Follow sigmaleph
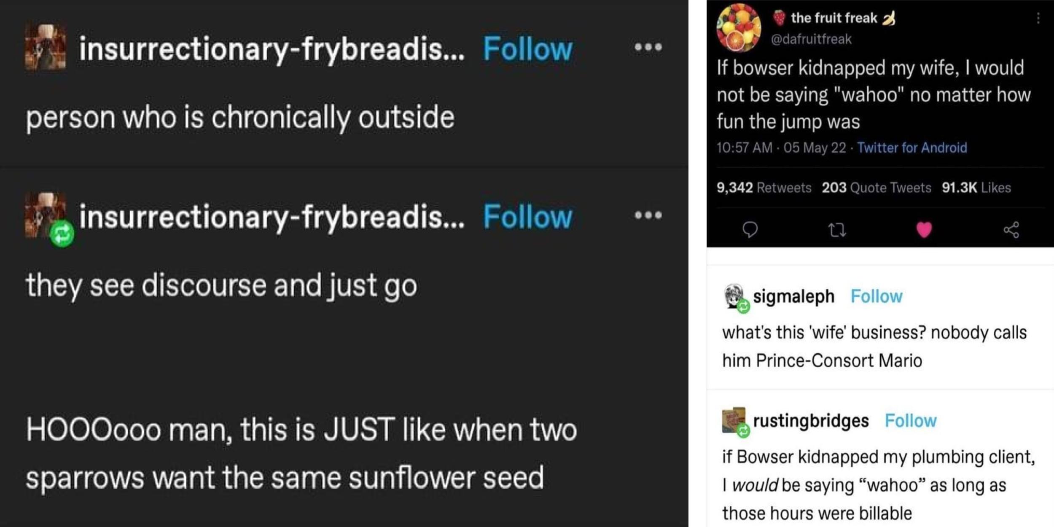The width and height of the screenshot is (1054, 527). point(876,296)
